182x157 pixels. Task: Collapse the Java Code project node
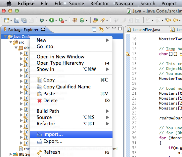pos(5,36)
